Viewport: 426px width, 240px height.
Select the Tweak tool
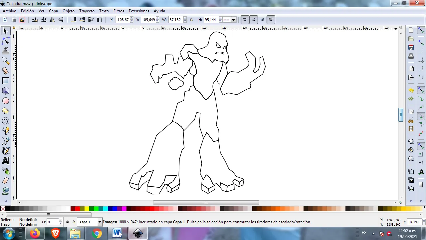pos(5,51)
